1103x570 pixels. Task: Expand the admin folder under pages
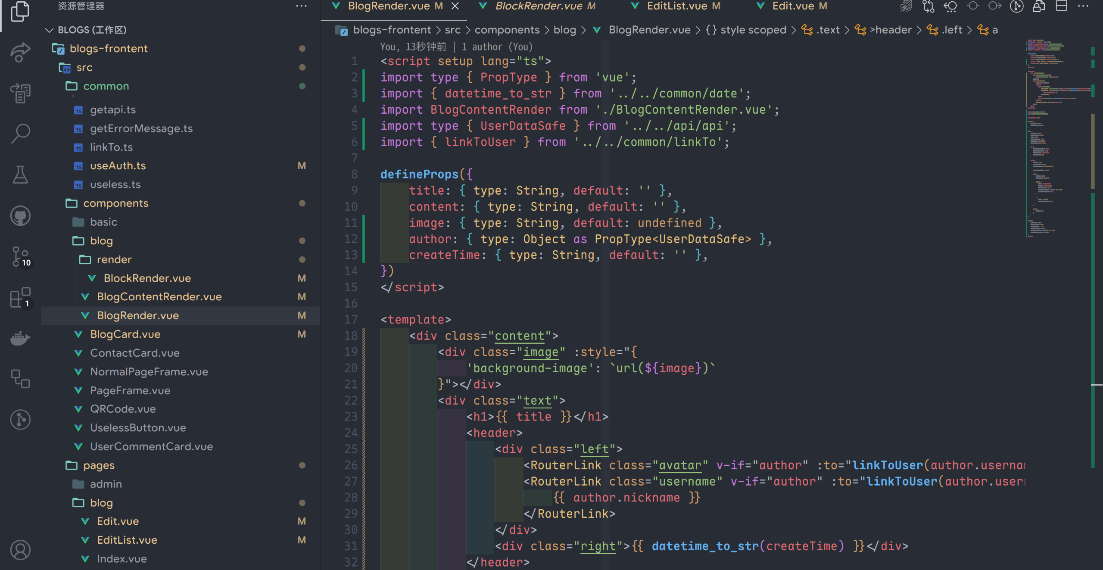[106, 484]
